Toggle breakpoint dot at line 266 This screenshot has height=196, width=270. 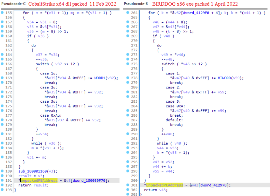128,22
